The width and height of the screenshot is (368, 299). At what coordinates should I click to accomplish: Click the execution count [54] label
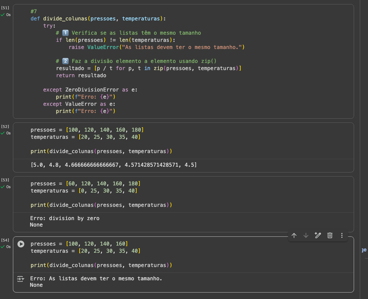5,240
